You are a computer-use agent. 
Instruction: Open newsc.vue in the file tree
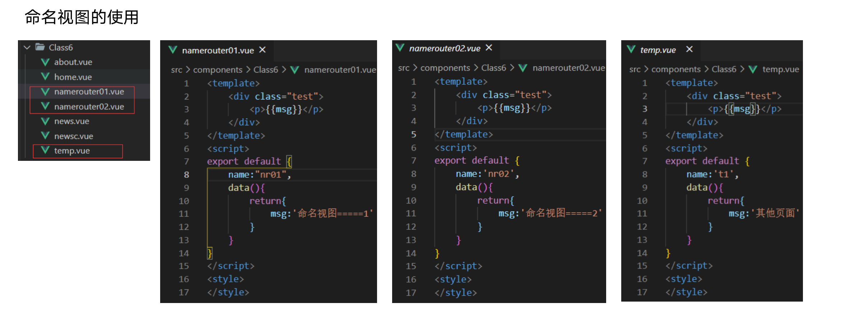74,136
